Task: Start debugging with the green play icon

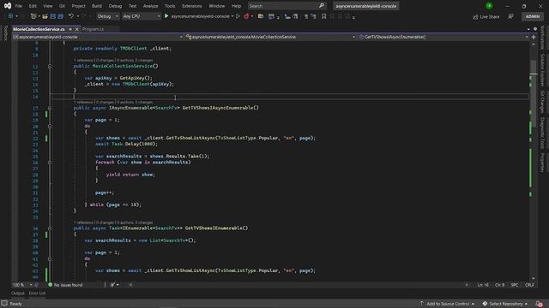Action: (166, 16)
